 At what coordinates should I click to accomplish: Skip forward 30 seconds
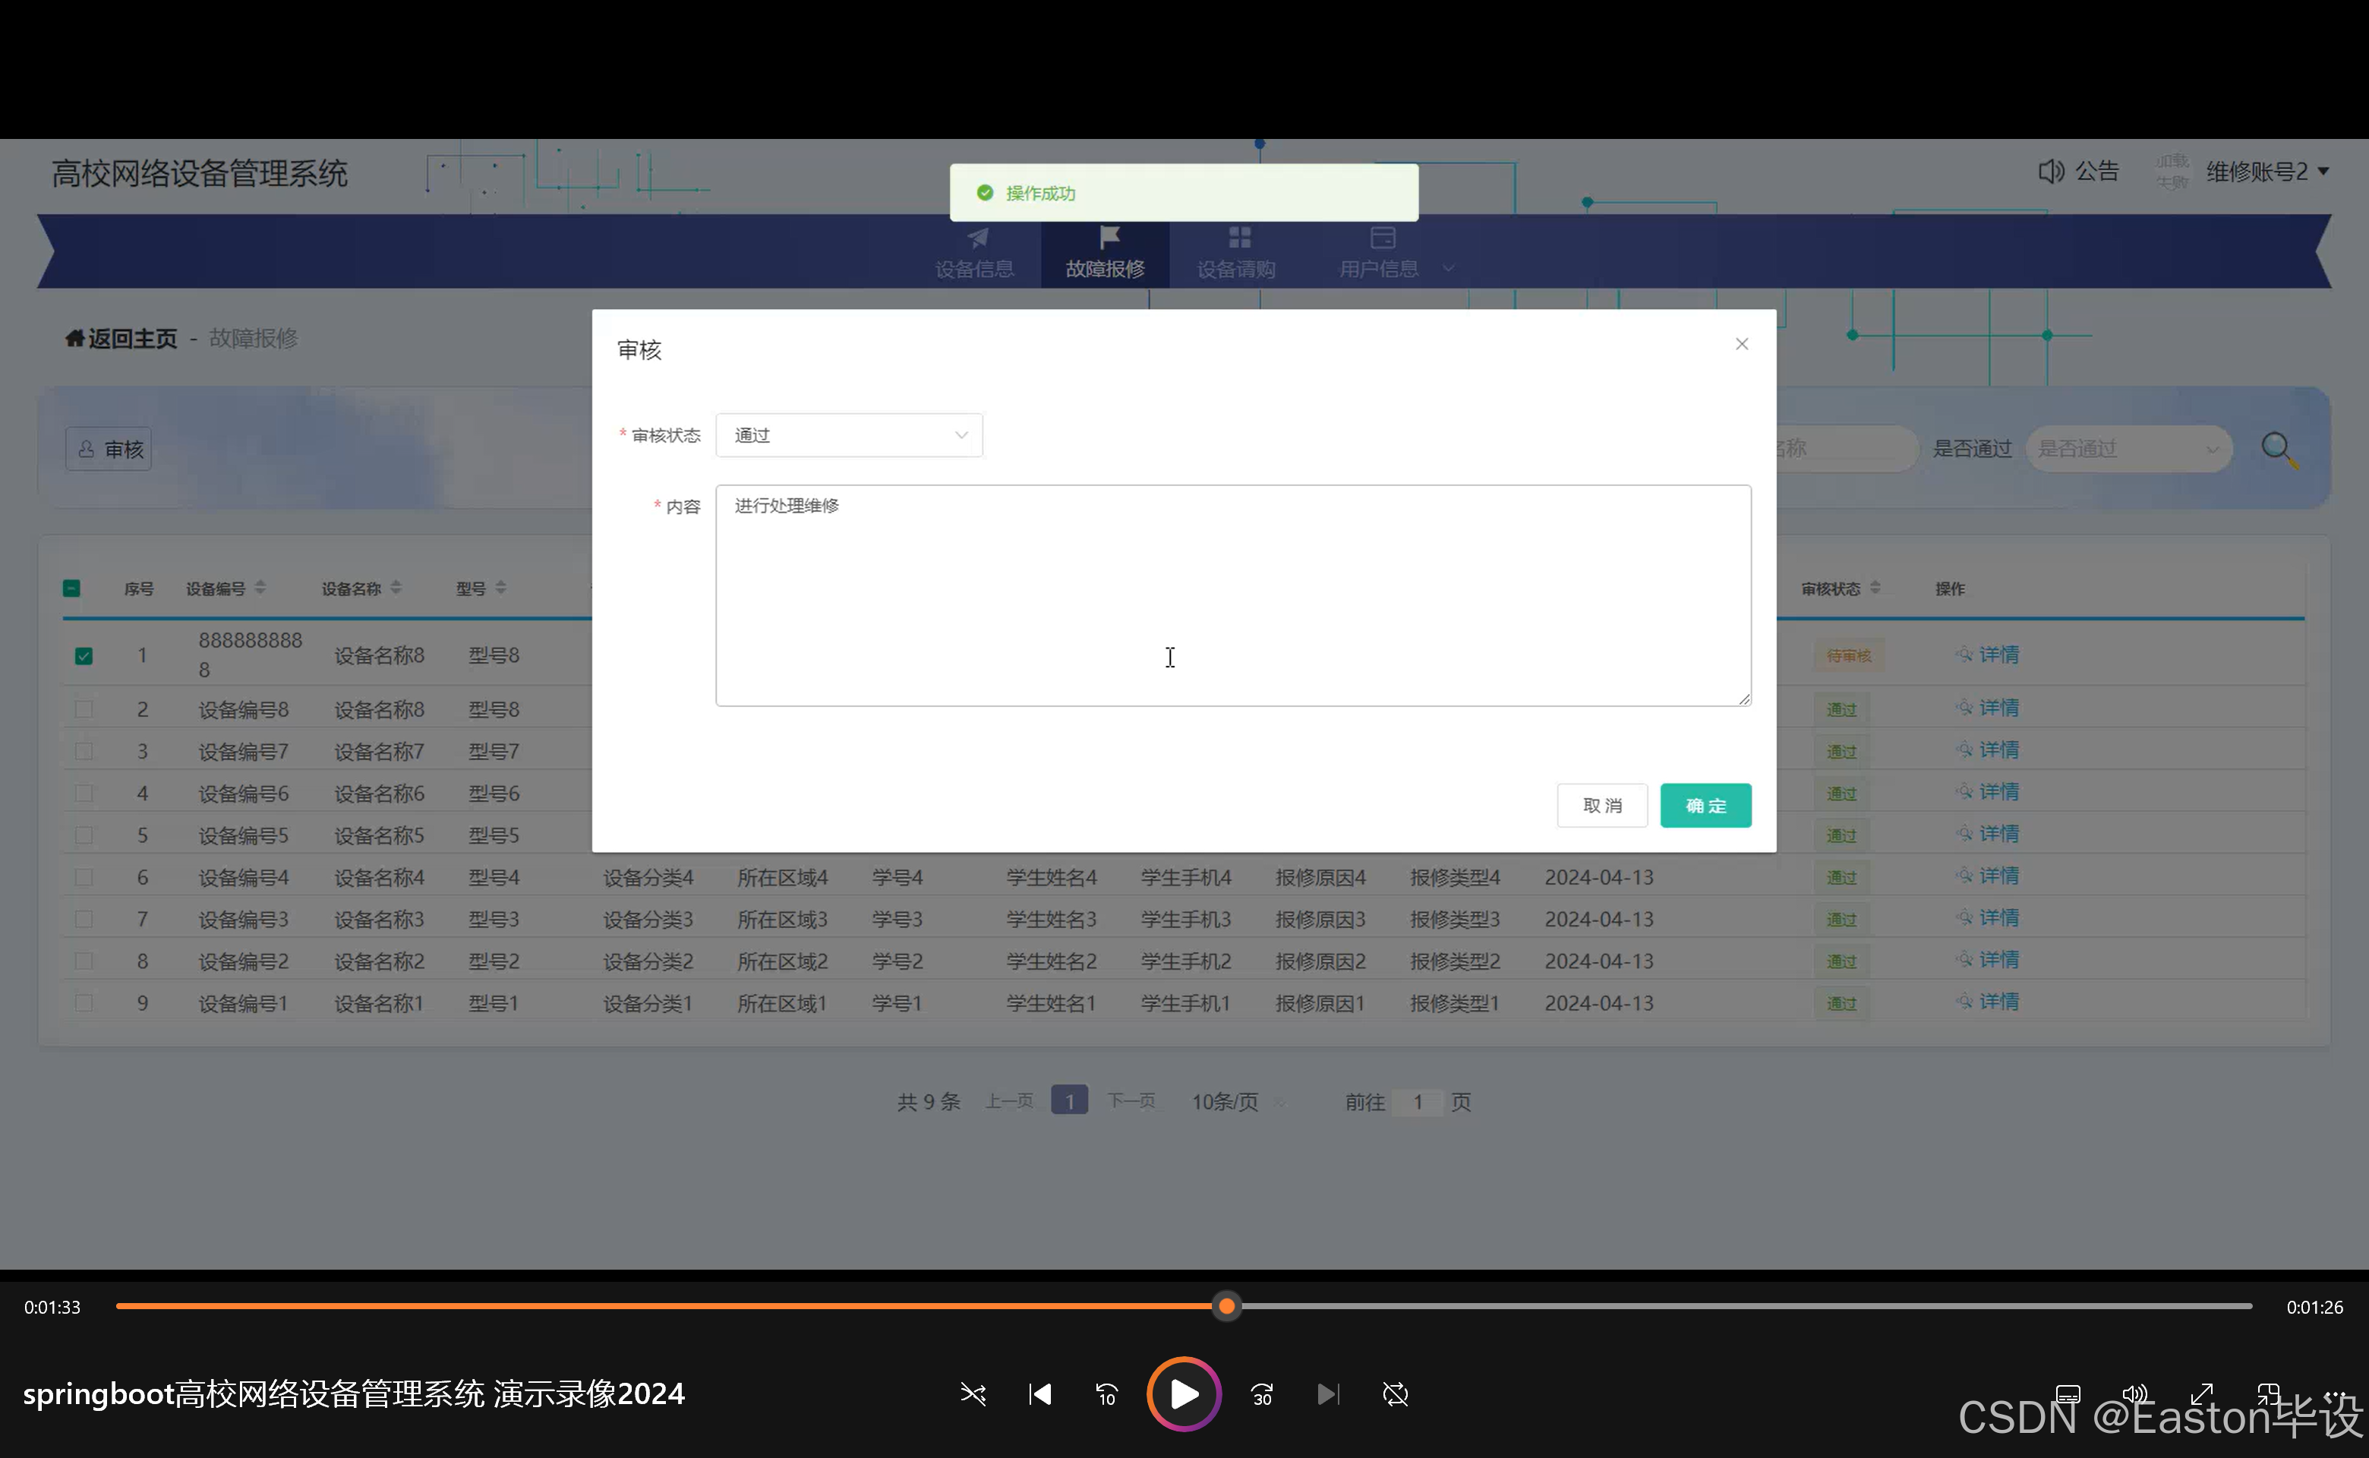tap(1261, 1394)
